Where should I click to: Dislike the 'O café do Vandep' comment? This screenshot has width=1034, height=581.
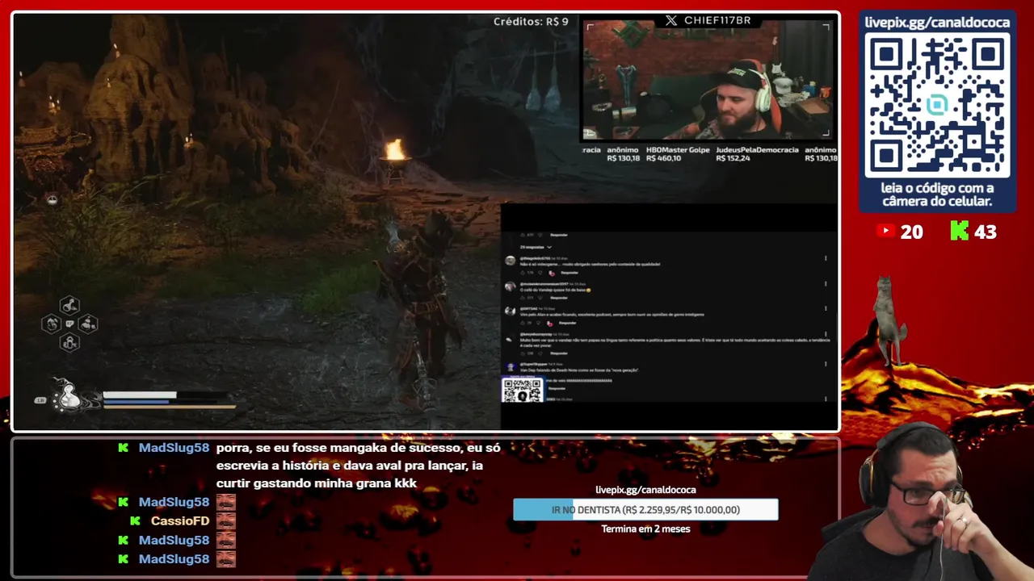(x=540, y=298)
